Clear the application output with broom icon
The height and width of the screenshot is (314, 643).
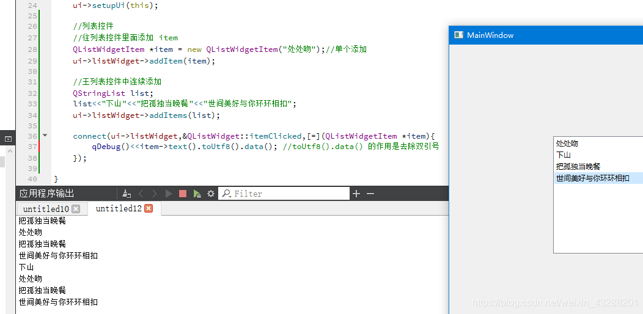click(x=127, y=194)
